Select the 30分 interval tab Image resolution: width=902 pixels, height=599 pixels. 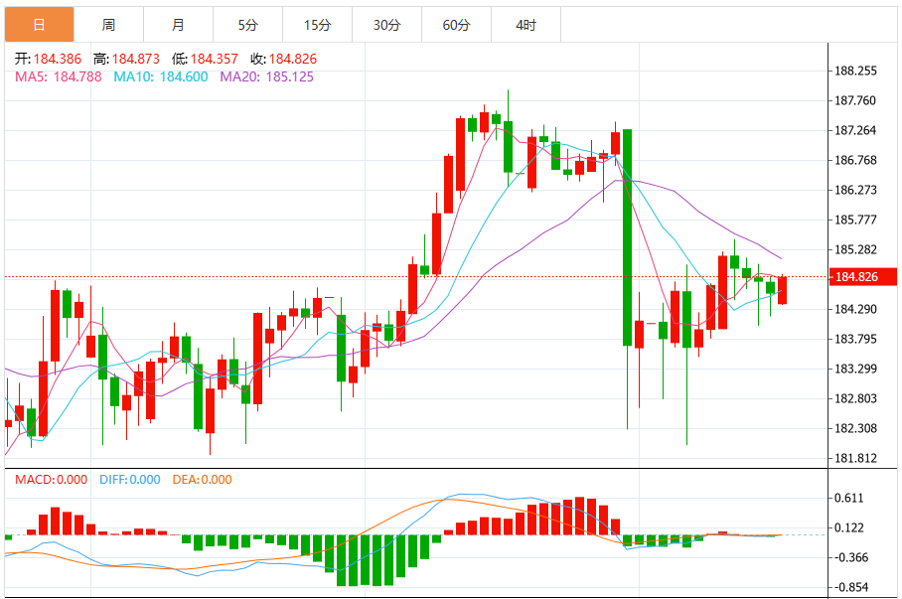[387, 25]
